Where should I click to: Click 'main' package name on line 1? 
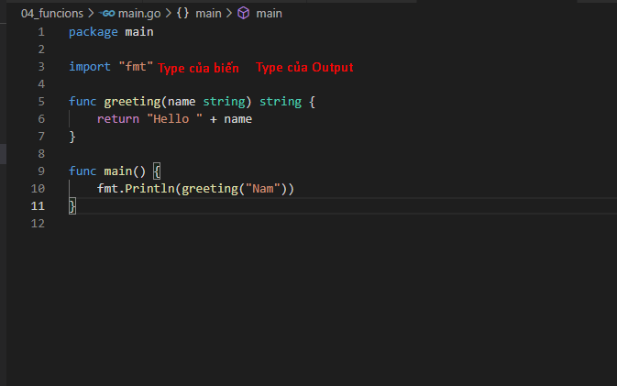click(x=139, y=32)
